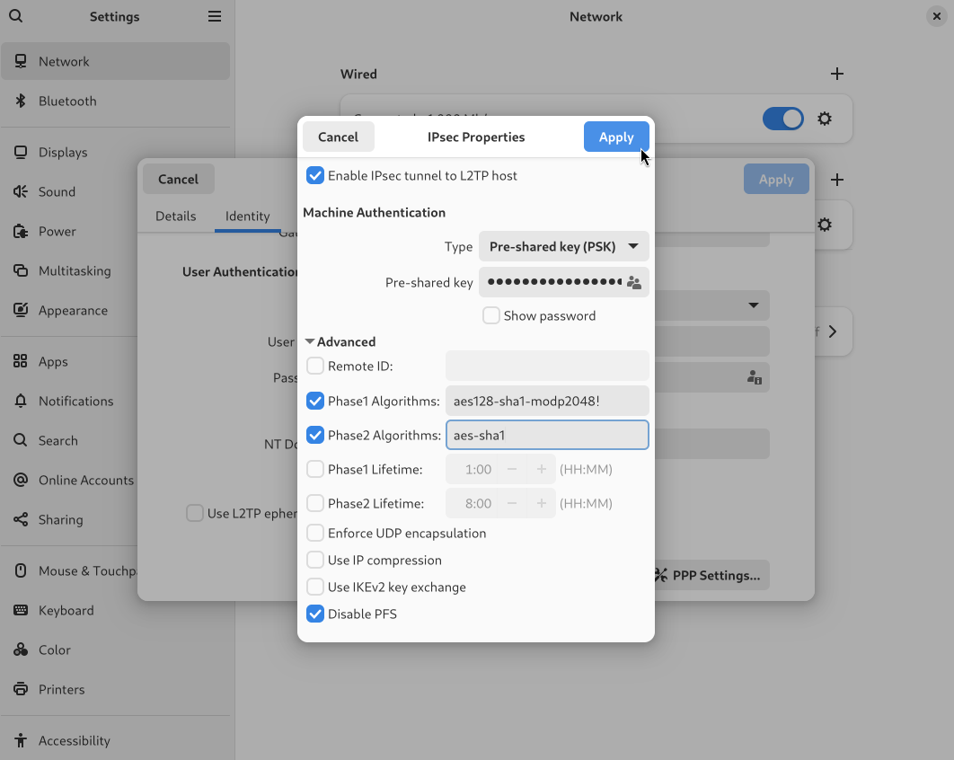Check the Show password box
The height and width of the screenshot is (760, 954).
(491, 315)
